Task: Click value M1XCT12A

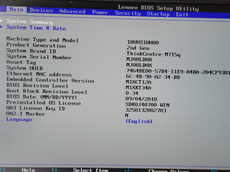Action: 139,82
